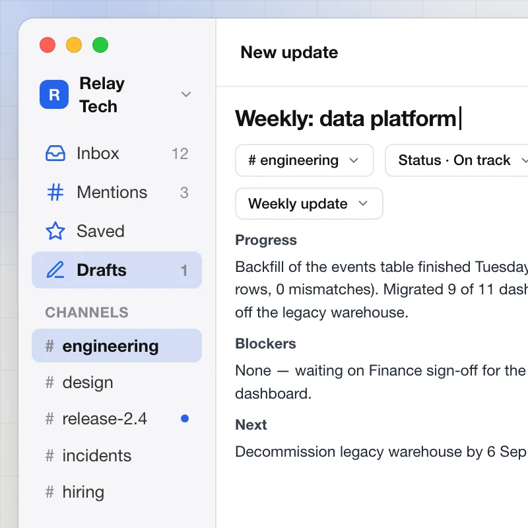This screenshot has width=528, height=528.
Task: Click the Blockers paragraph about Finance sign-off
Action: 381,382
